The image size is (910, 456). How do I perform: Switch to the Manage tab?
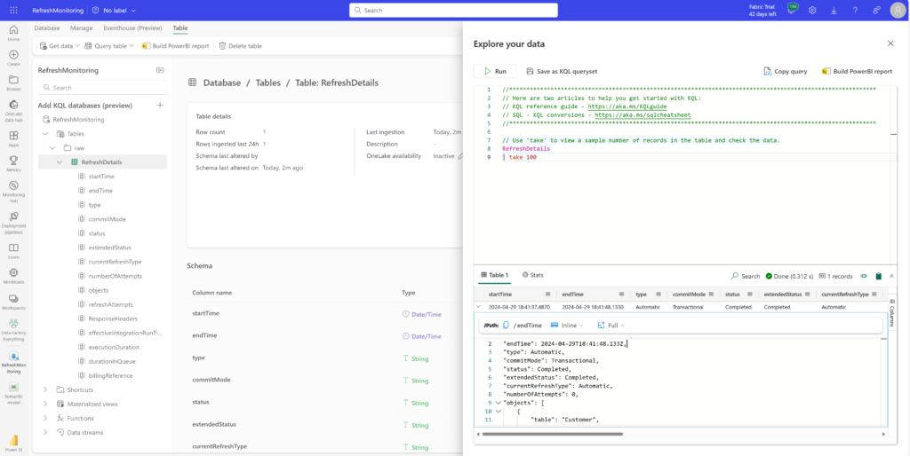(x=81, y=28)
